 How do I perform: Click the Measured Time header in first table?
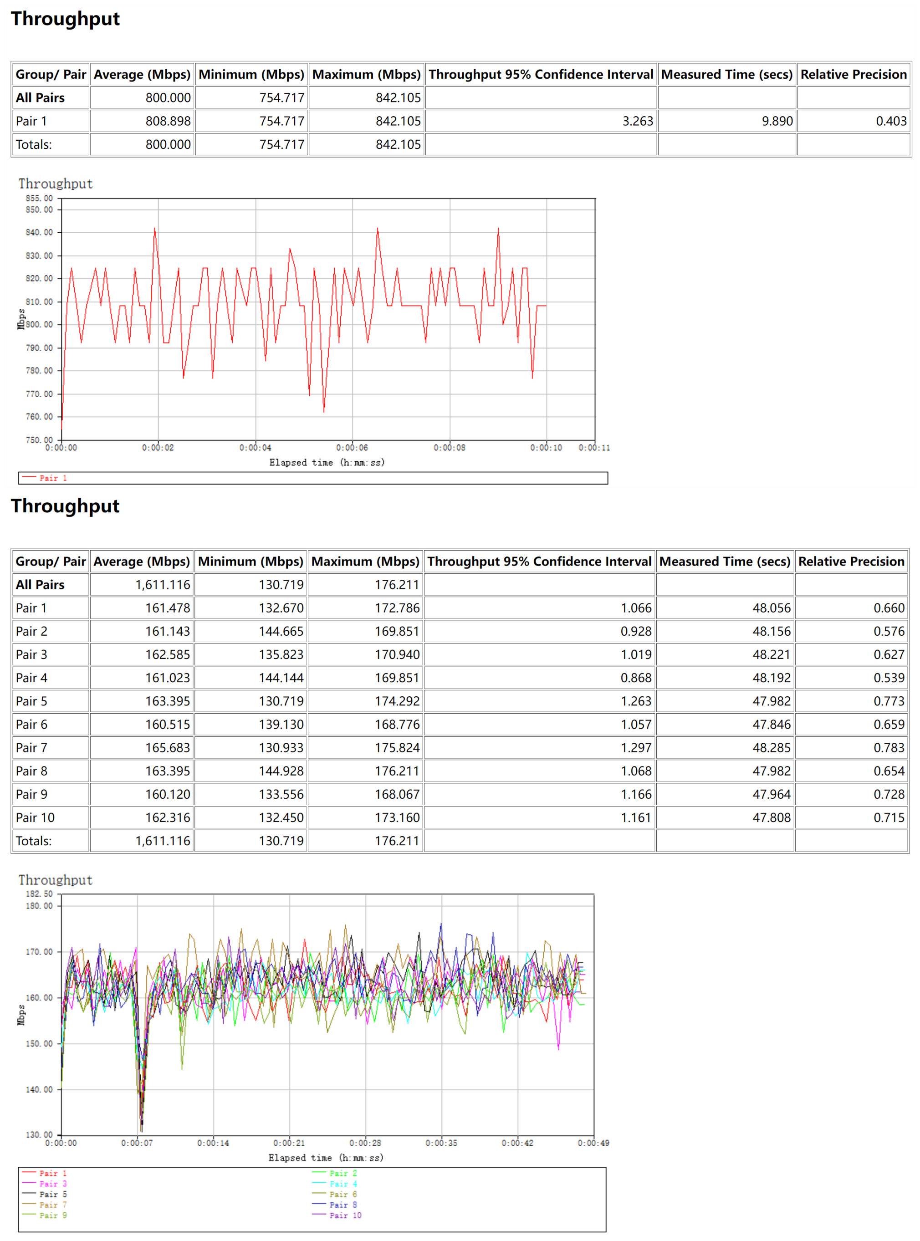[x=726, y=75]
